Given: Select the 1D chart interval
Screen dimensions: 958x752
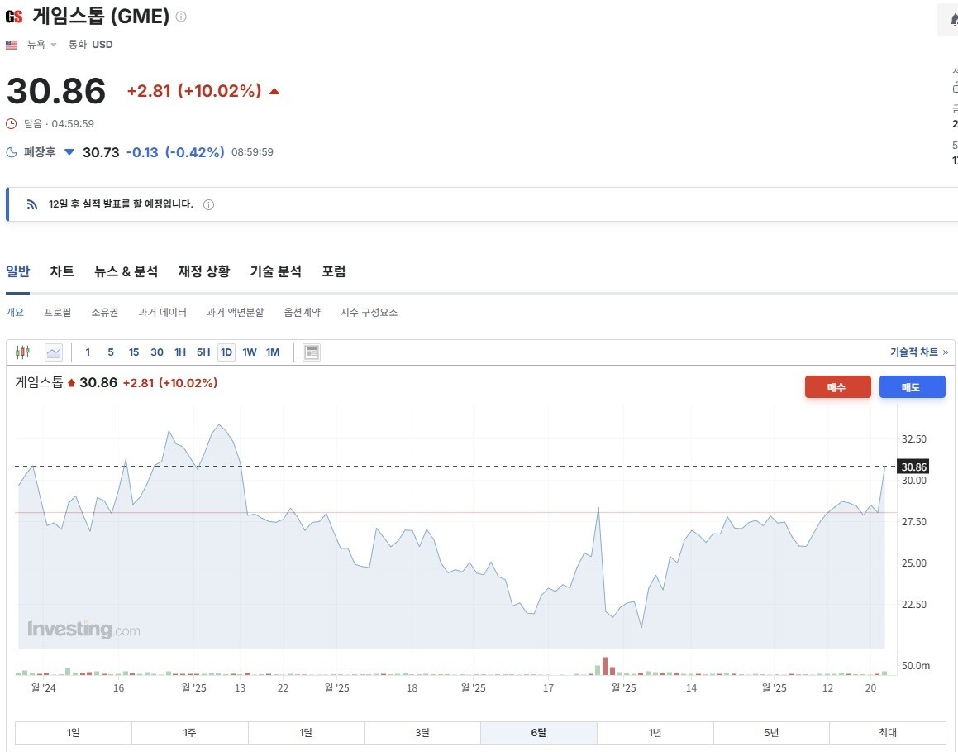Looking at the screenshot, I should pyautogui.click(x=226, y=352).
